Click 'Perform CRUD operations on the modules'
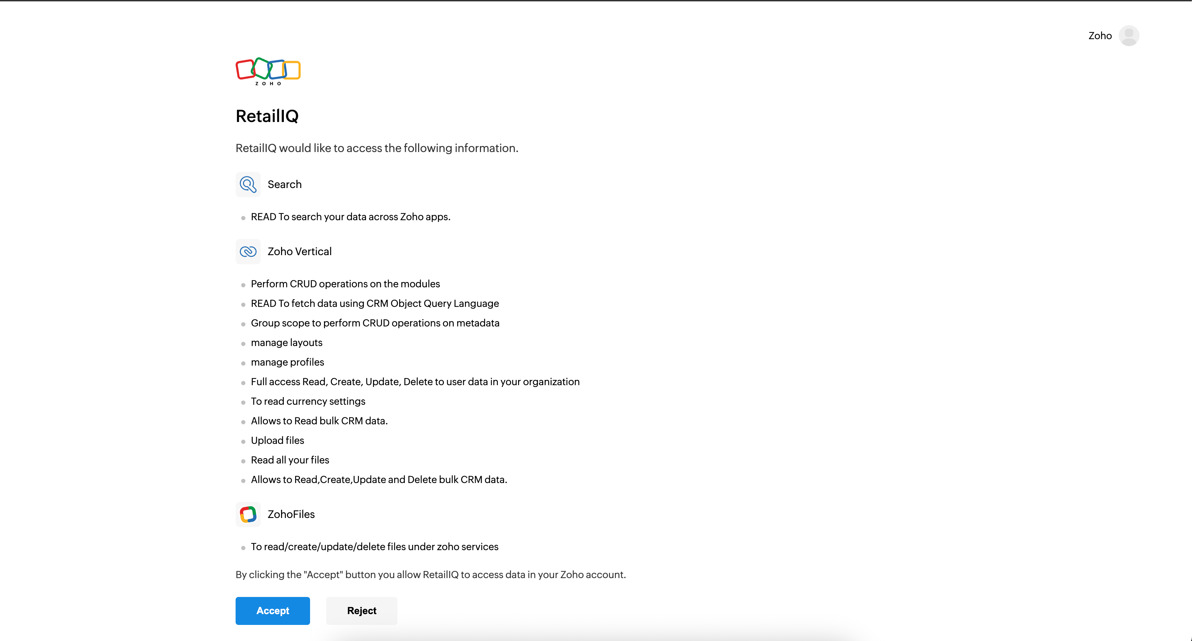The height and width of the screenshot is (641, 1192). click(345, 284)
